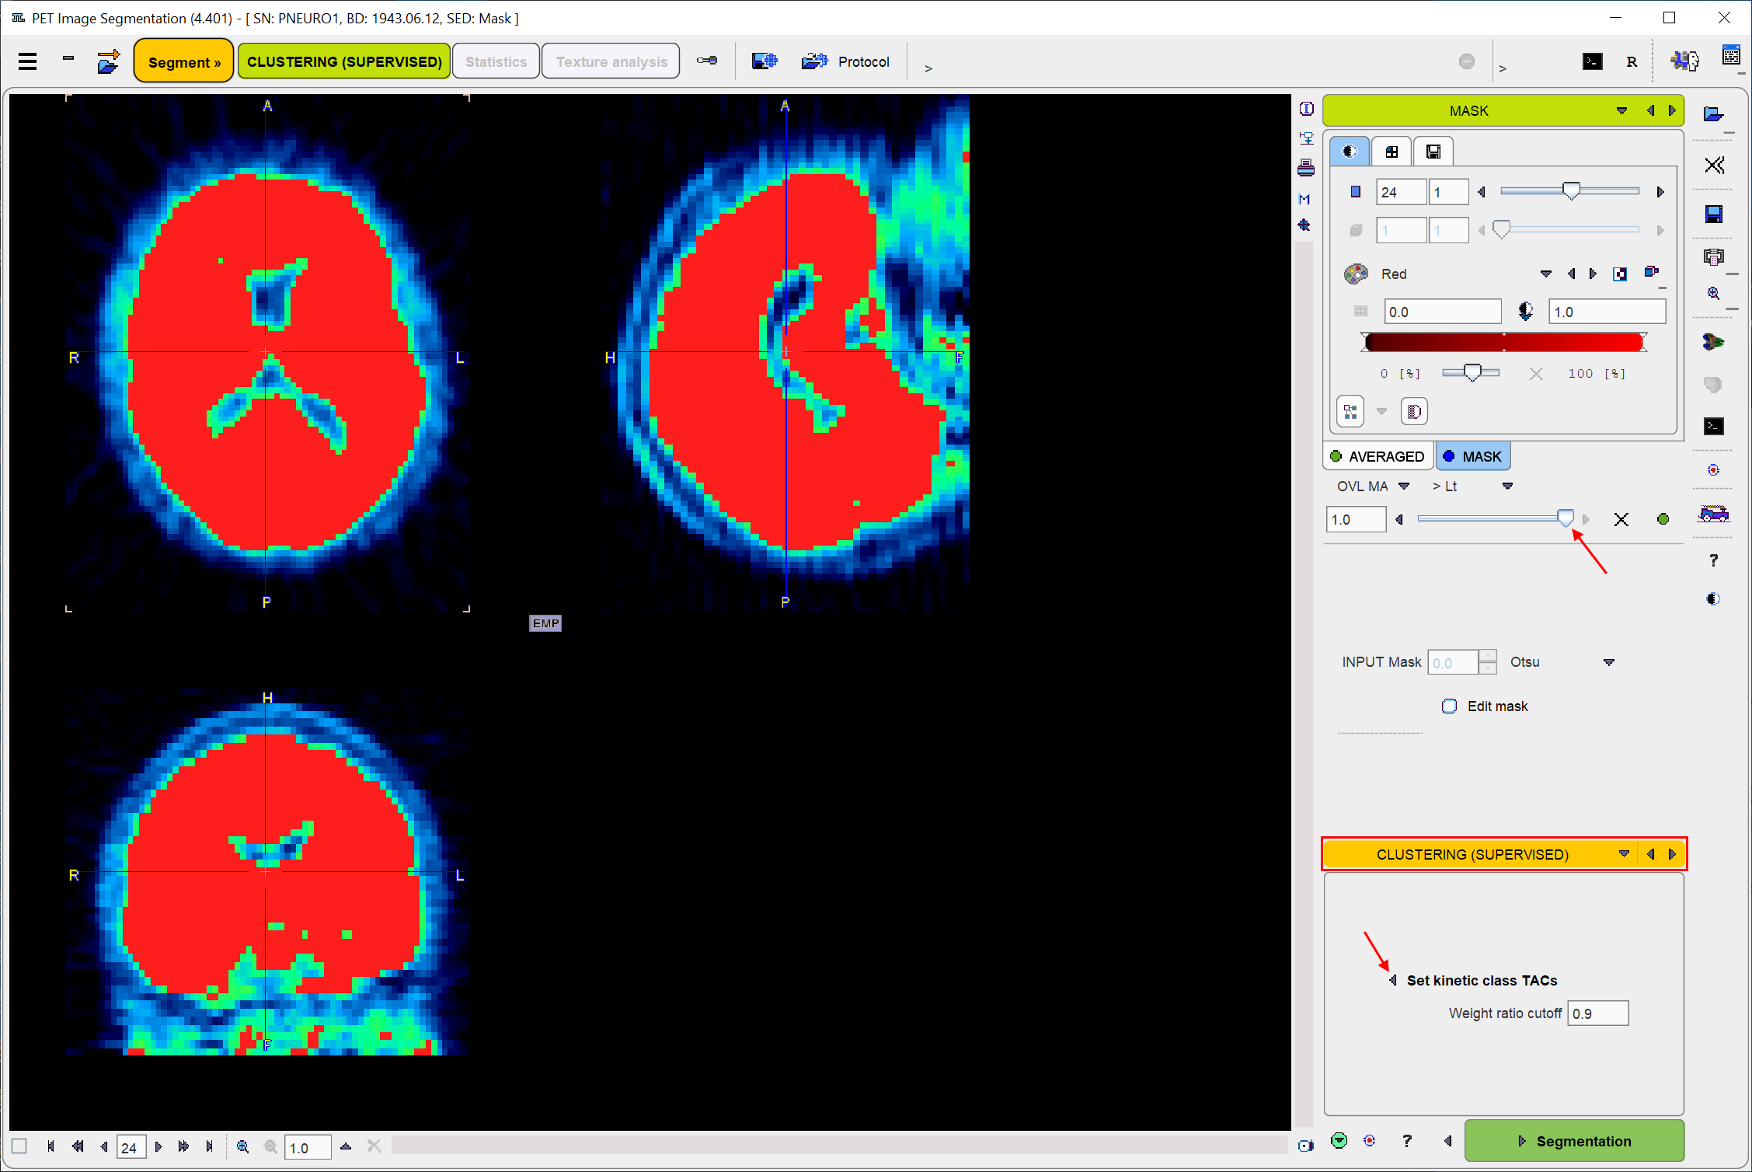Select the MASK image tab

(x=1472, y=456)
